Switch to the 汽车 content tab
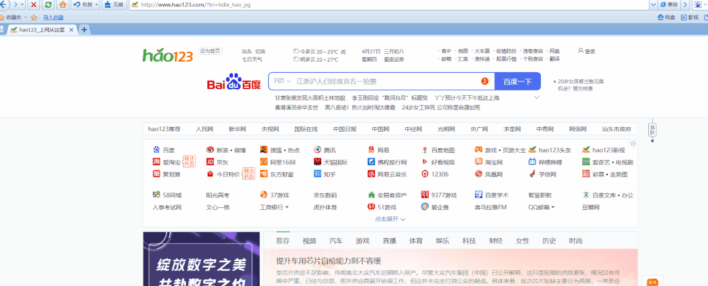The width and height of the screenshot is (708, 286). pyautogui.click(x=336, y=241)
